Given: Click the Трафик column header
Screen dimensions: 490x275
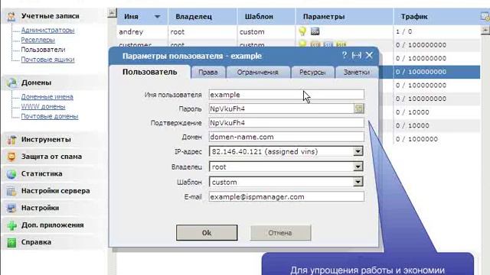Looking at the screenshot, I should click(436, 17).
